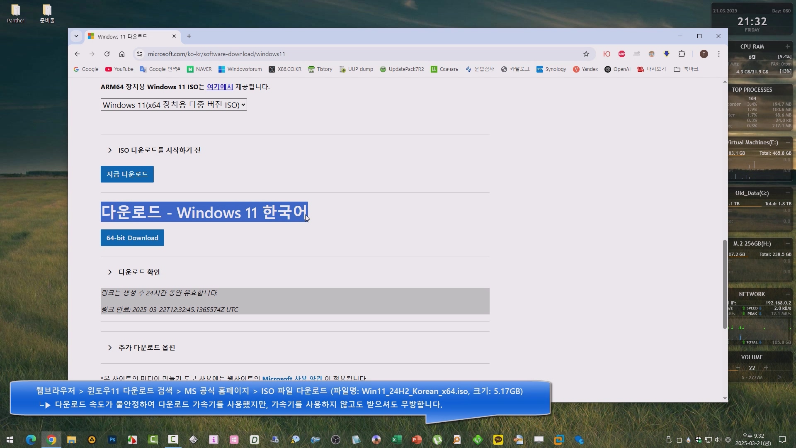The width and height of the screenshot is (796, 448).
Task: Bookmark this page with the star
Action: 586,54
